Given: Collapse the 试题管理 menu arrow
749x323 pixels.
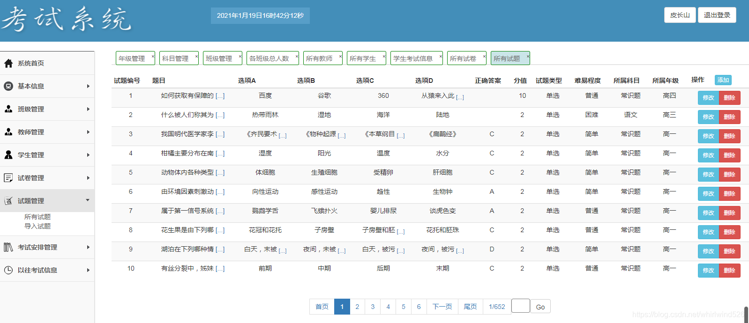Looking at the screenshot, I should [88, 200].
